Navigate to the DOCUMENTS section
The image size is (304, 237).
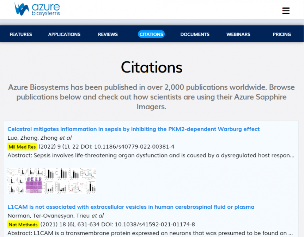coord(195,34)
